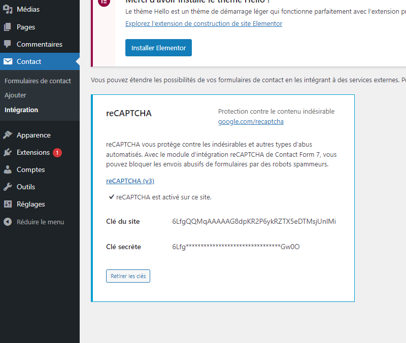The height and width of the screenshot is (343, 406).
Task: Click the Apparence paintbrush icon
Action: pos(8,135)
